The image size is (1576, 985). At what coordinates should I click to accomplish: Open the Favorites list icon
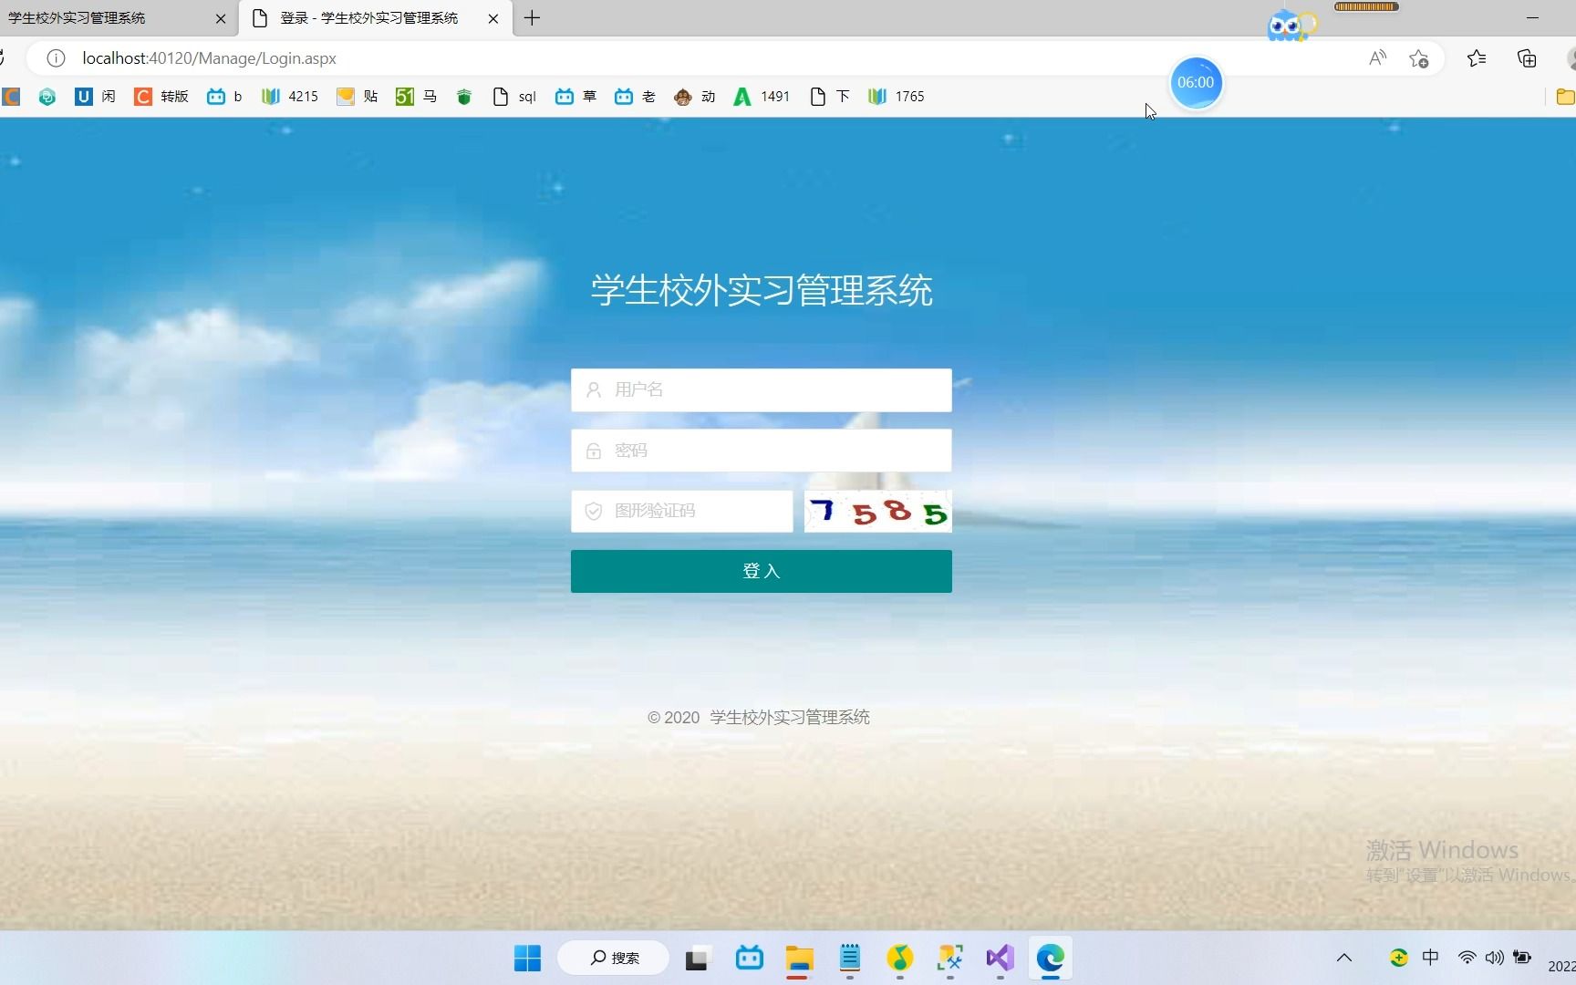tap(1477, 57)
